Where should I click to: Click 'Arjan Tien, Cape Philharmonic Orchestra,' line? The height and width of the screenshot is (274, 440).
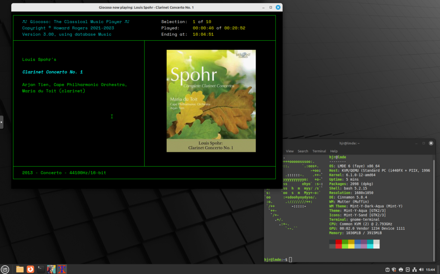coord(75,85)
